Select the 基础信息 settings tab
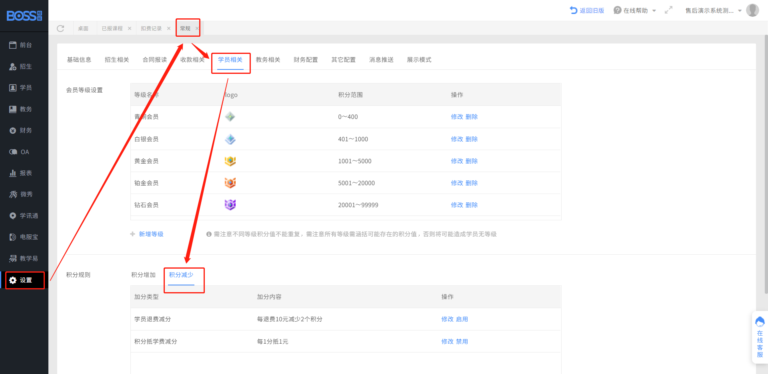The height and width of the screenshot is (374, 768). click(x=79, y=60)
